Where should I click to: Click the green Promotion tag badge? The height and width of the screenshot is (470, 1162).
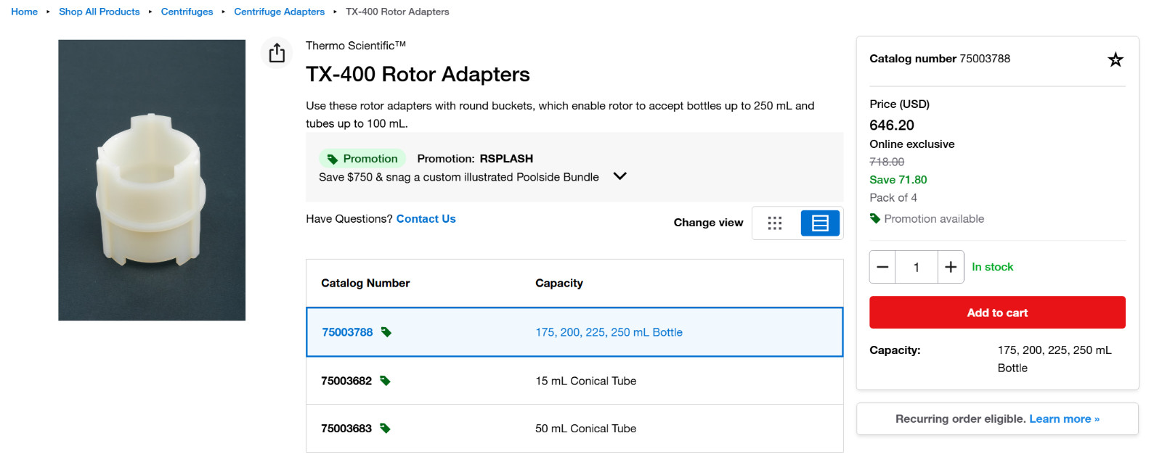pos(362,159)
